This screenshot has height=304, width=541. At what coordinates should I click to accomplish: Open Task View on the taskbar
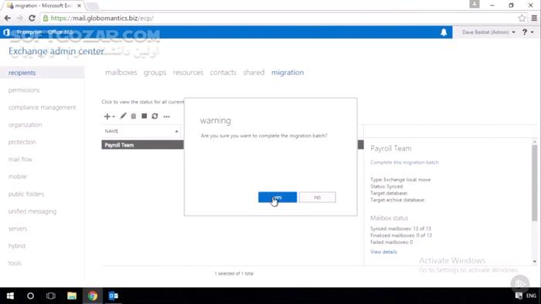[51, 296]
